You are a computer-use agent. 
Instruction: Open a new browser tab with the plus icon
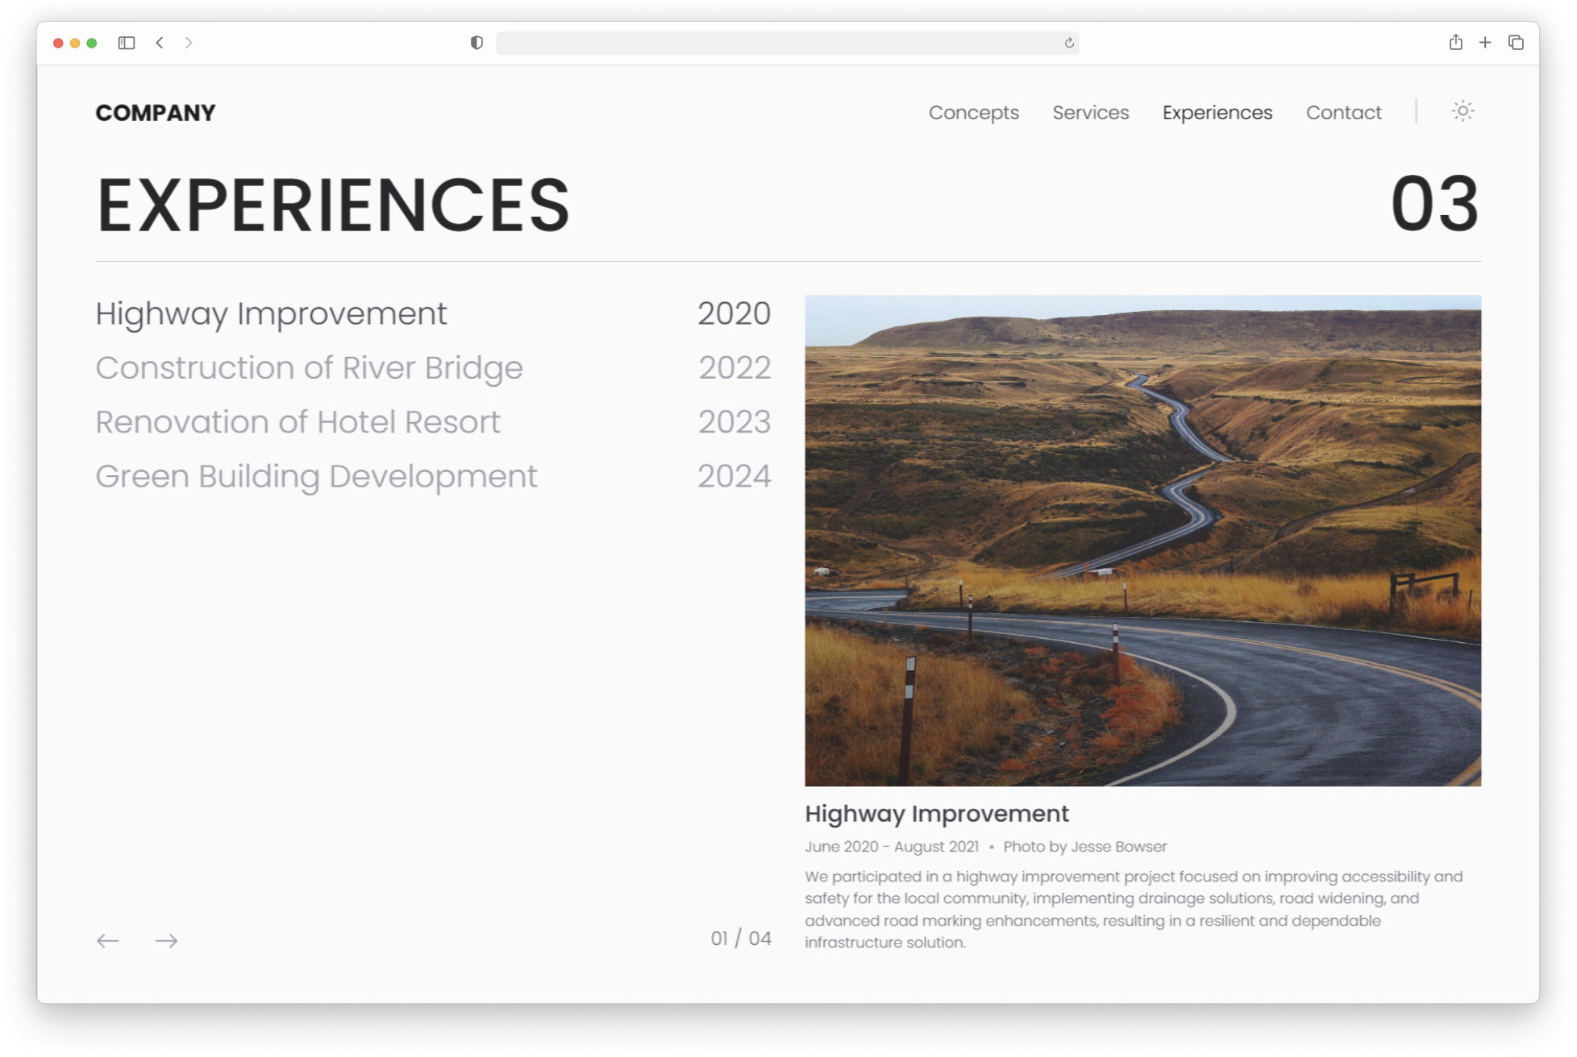(x=1486, y=43)
